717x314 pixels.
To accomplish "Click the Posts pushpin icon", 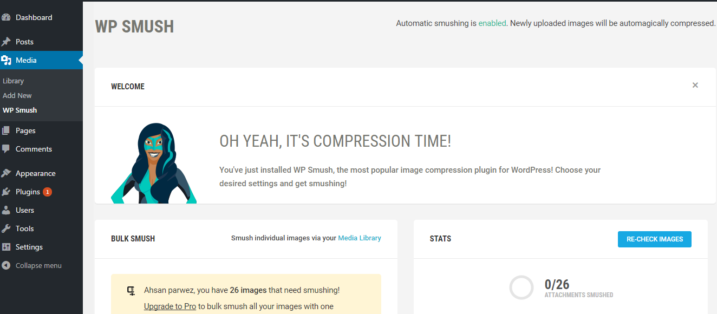I will [x=6, y=42].
